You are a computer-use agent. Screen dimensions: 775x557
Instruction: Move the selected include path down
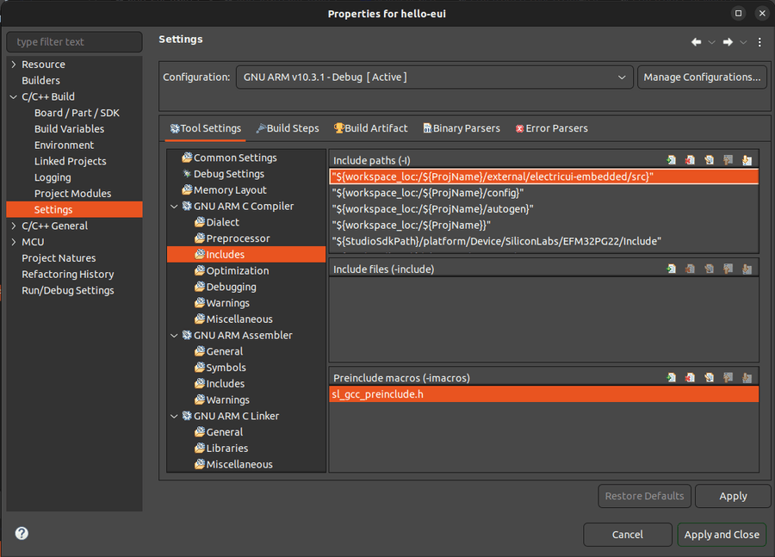pos(747,159)
